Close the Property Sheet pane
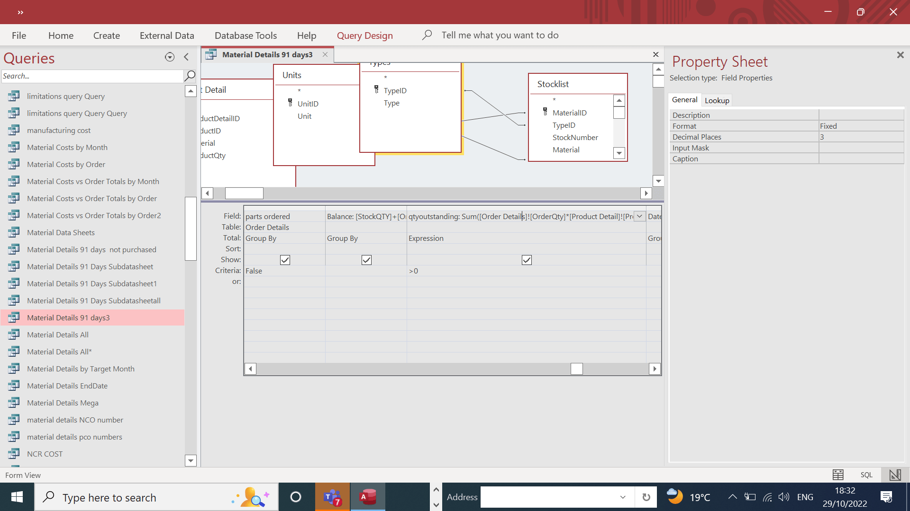Screen dimensions: 910x511 click(900, 55)
